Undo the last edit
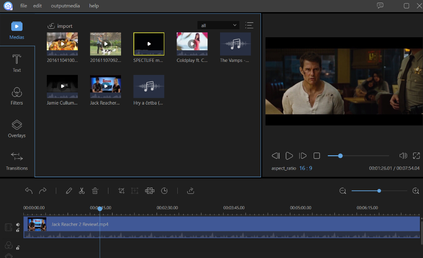This screenshot has height=258, width=423. pos(29,191)
